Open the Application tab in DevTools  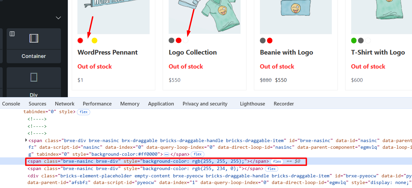tap(161, 104)
